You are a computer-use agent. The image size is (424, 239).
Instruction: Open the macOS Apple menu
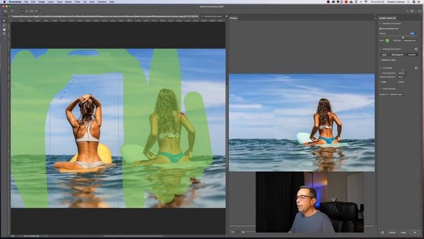click(4, 1)
